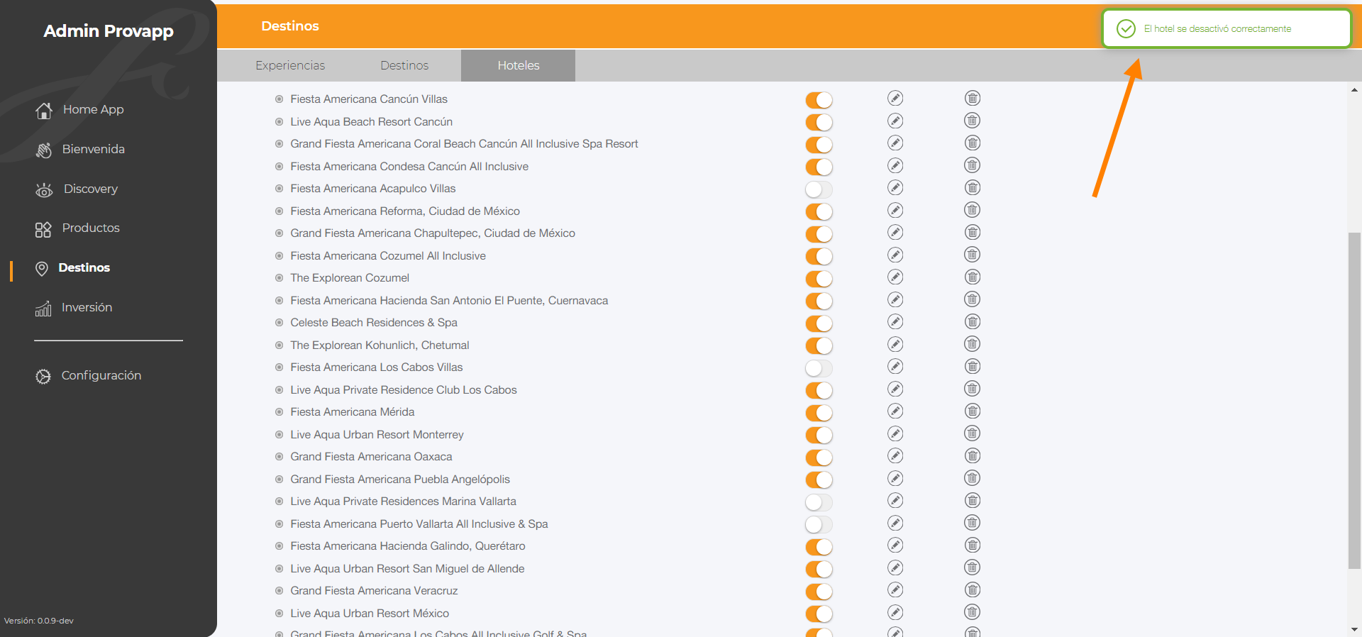1362x637 pixels.
Task: Disable the Fiesta Americana Cancún Villas toggle
Action: tap(819, 100)
